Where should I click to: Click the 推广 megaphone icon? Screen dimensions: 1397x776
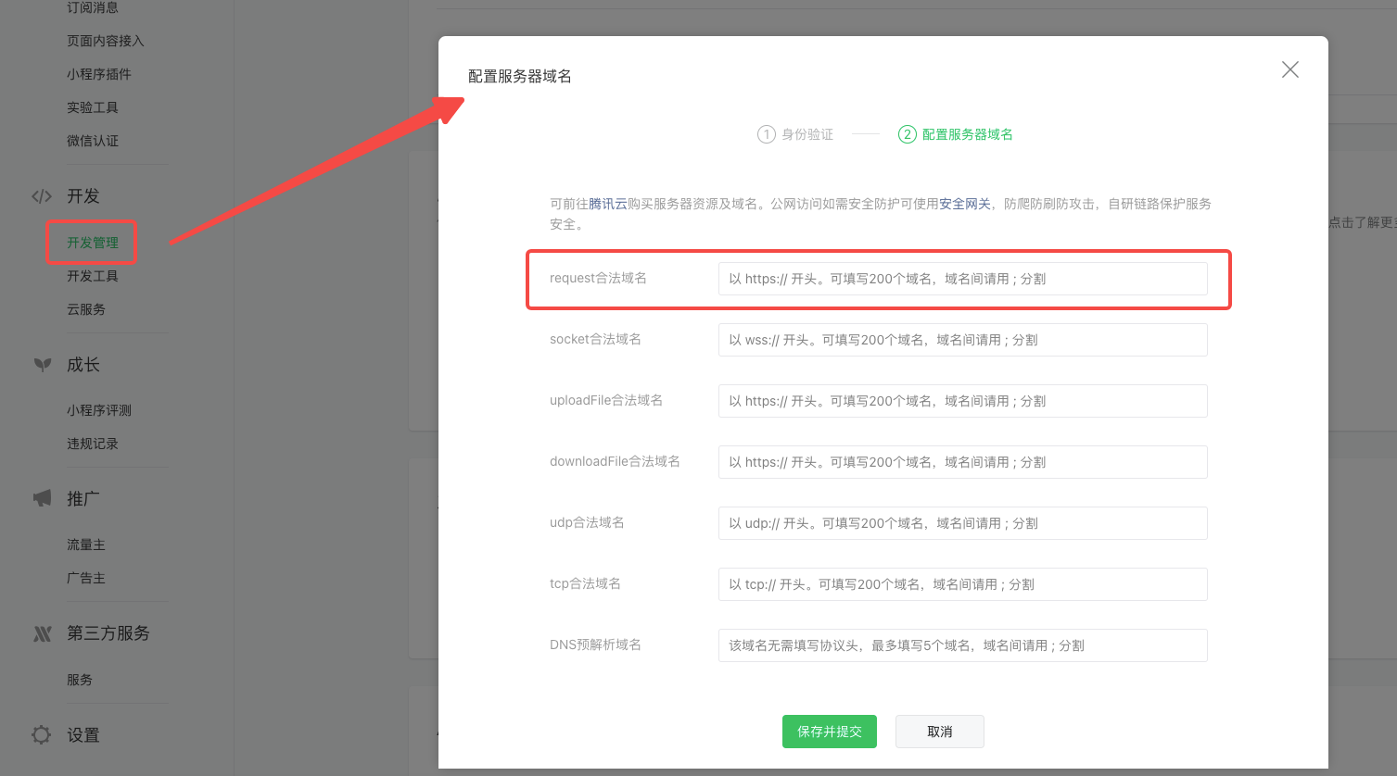(42, 498)
